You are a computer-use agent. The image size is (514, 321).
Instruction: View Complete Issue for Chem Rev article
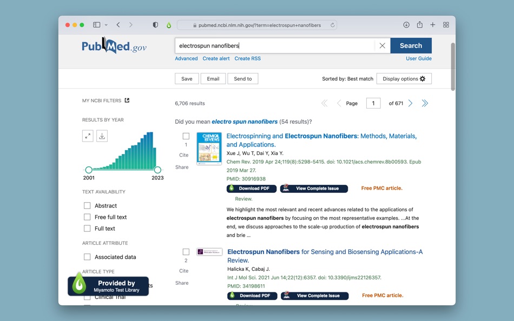click(x=314, y=189)
